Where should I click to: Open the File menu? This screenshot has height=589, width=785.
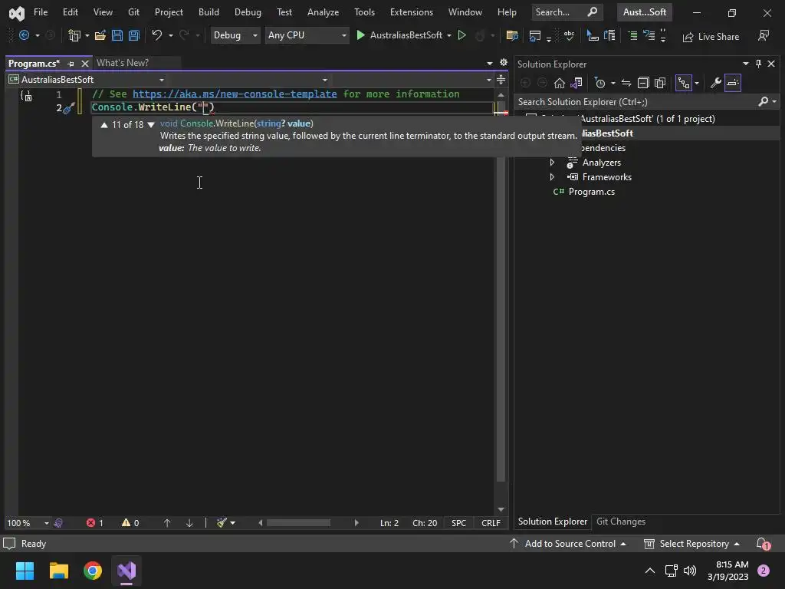(x=41, y=12)
